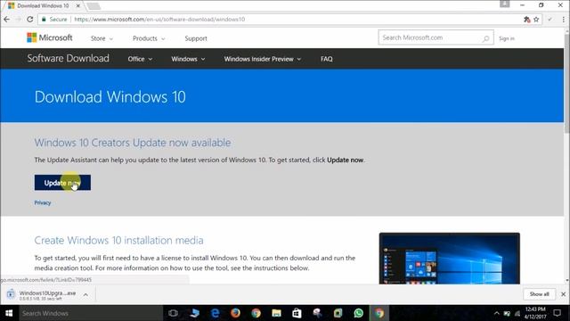This screenshot has height=321, width=570.
Task: Click the page vertical scrollbar thumb
Action: click(566, 84)
